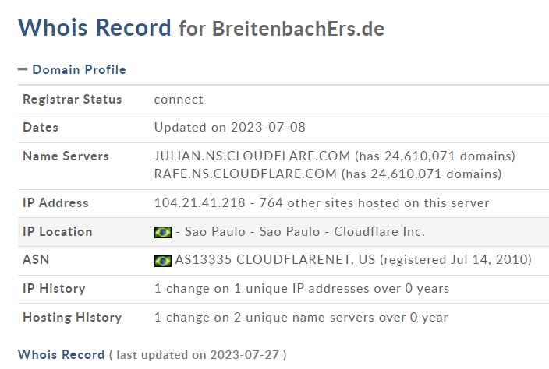Click the IP address 104.21.41.218
Viewport: 549px width, 369px height.
(x=200, y=202)
